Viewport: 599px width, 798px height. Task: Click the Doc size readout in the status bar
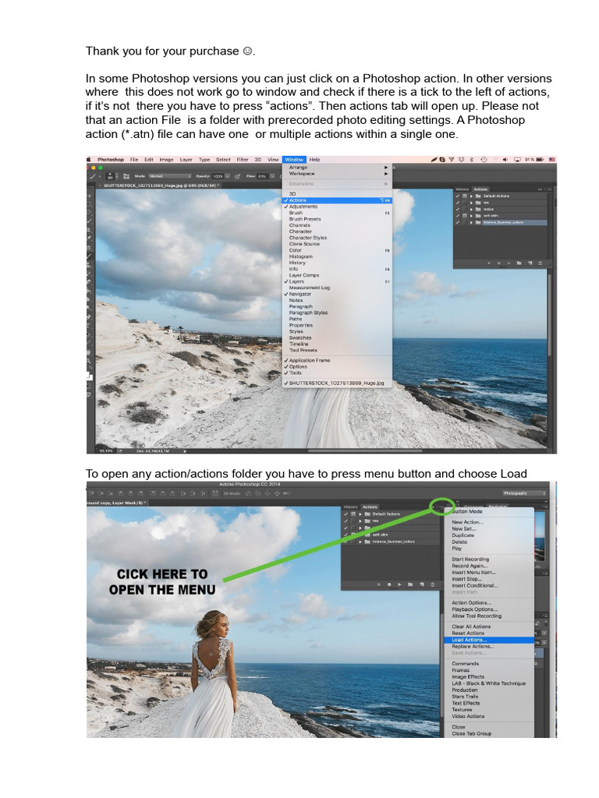[153, 451]
